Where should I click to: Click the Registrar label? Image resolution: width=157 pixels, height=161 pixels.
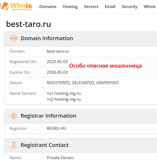18,129
